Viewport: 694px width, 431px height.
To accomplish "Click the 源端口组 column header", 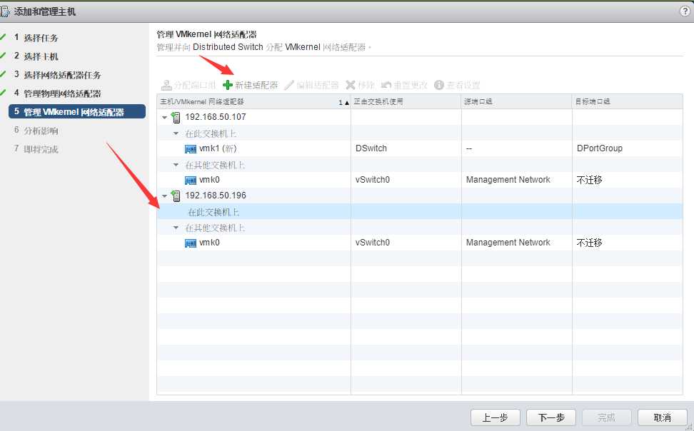I will click(516, 102).
